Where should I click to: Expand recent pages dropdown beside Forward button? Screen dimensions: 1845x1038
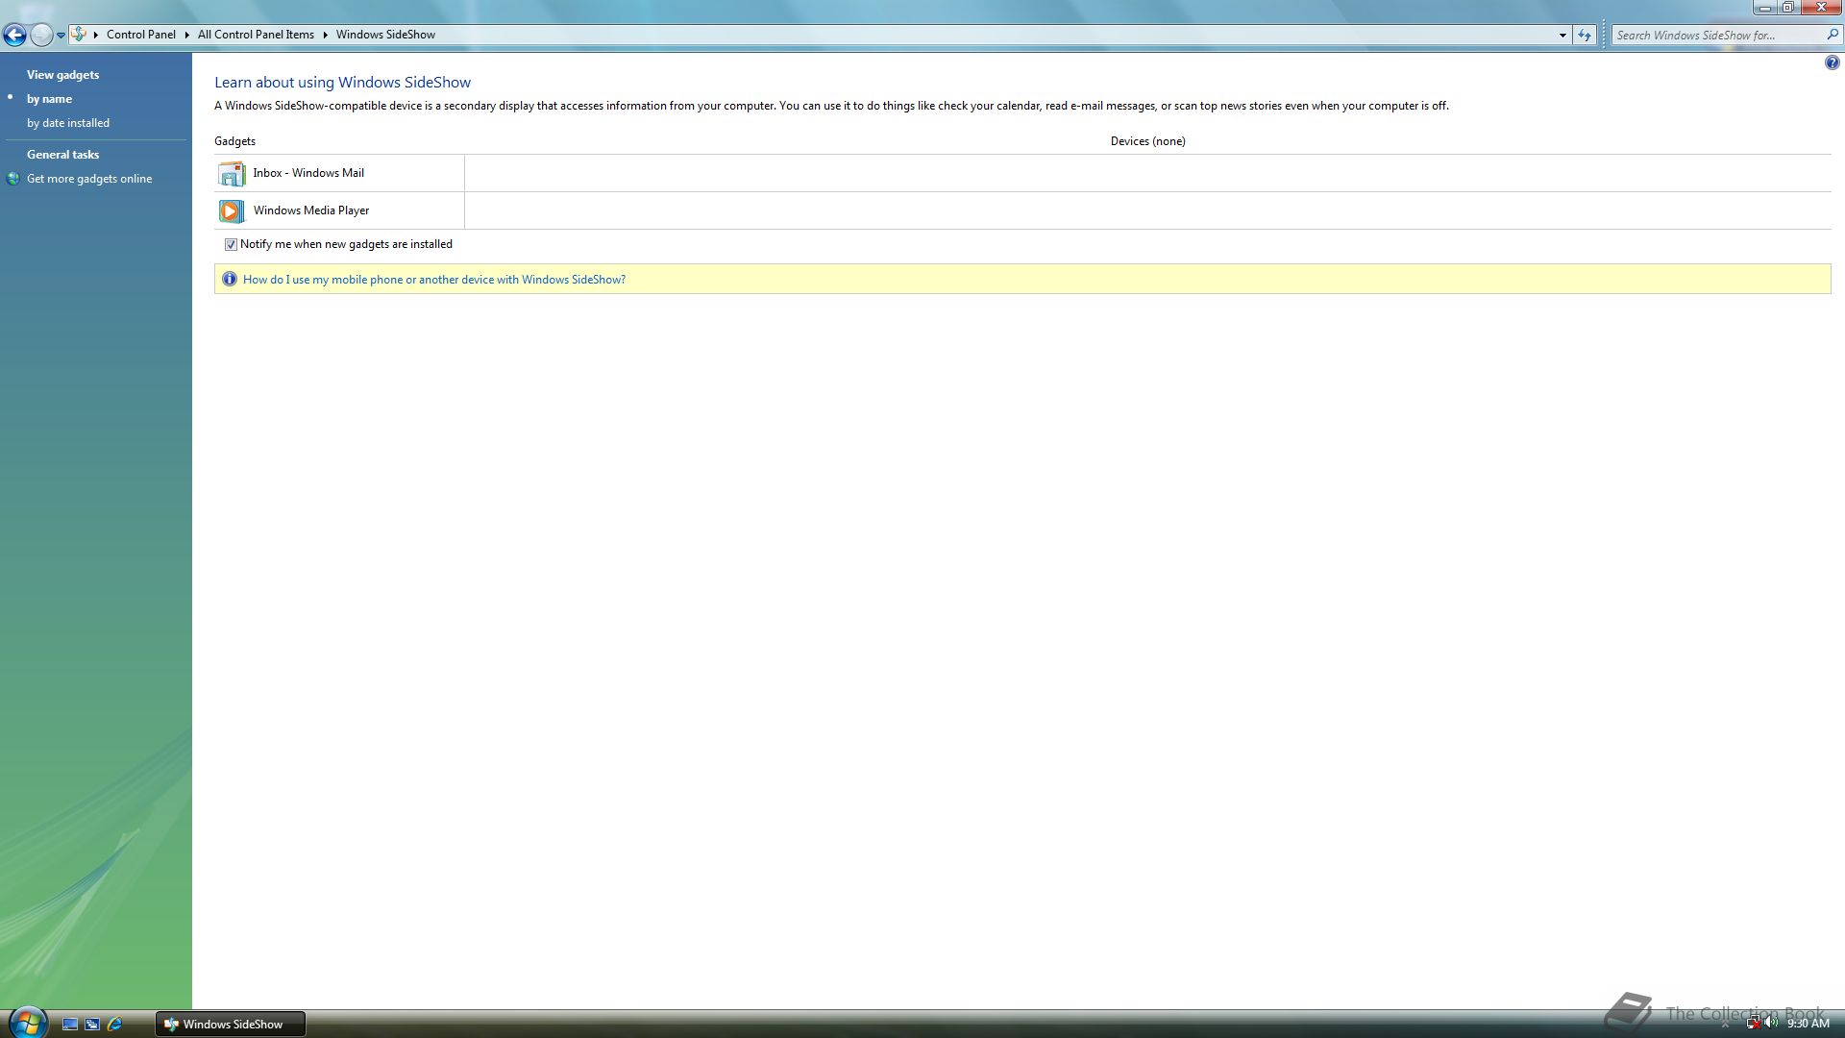pos(61,36)
